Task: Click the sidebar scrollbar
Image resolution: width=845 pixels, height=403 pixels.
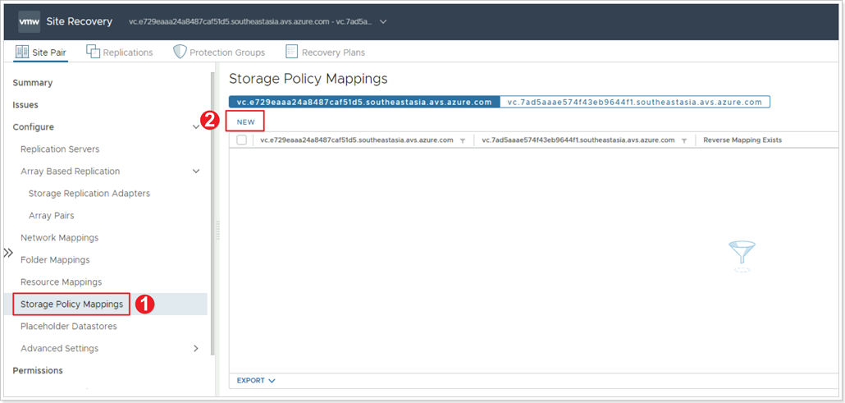Action: point(212,213)
